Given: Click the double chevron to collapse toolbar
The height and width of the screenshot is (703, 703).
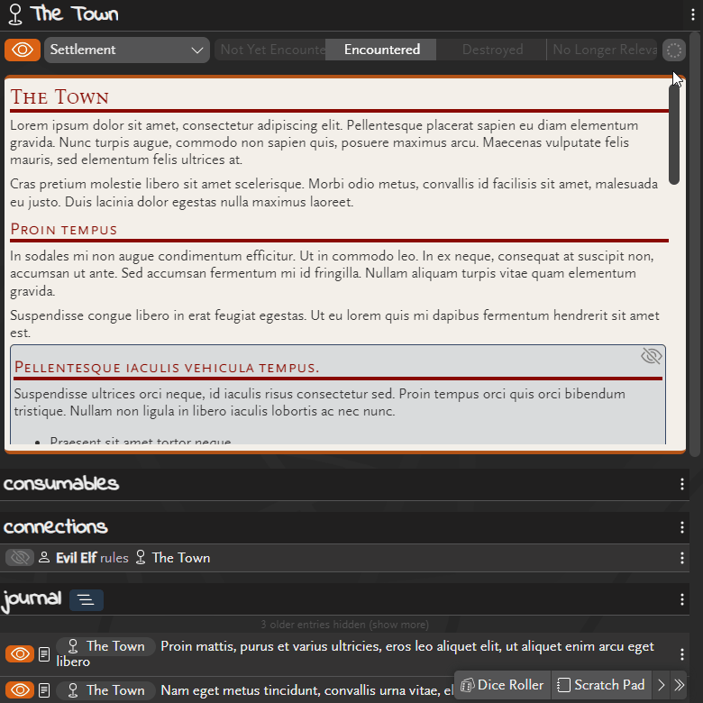Looking at the screenshot, I should [679, 685].
